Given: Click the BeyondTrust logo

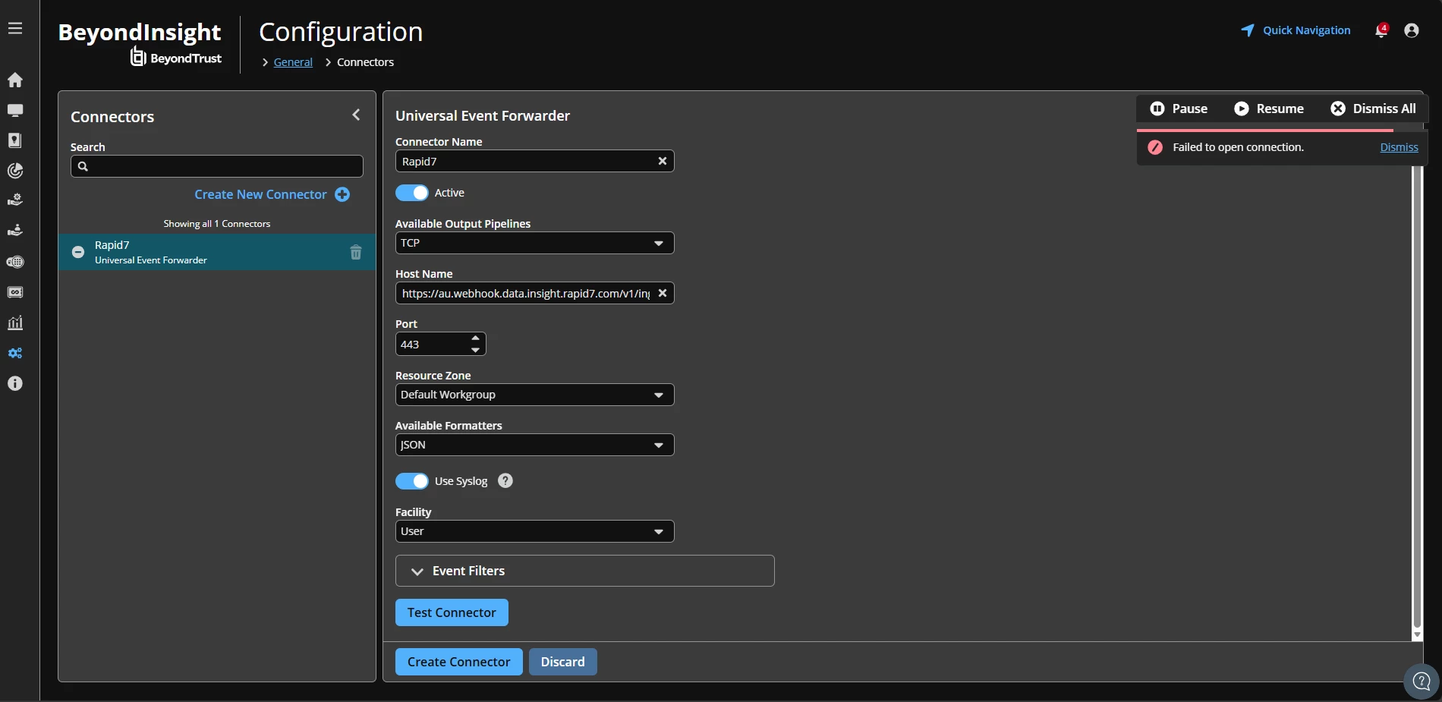Looking at the screenshot, I should tap(176, 57).
